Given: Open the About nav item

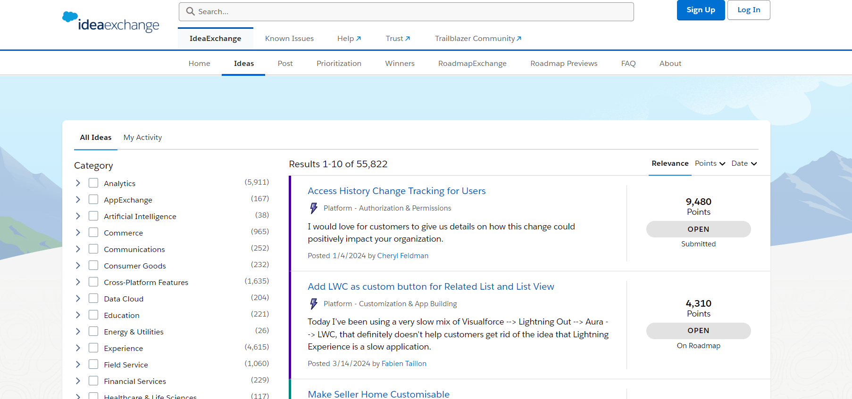Looking at the screenshot, I should pos(670,63).
